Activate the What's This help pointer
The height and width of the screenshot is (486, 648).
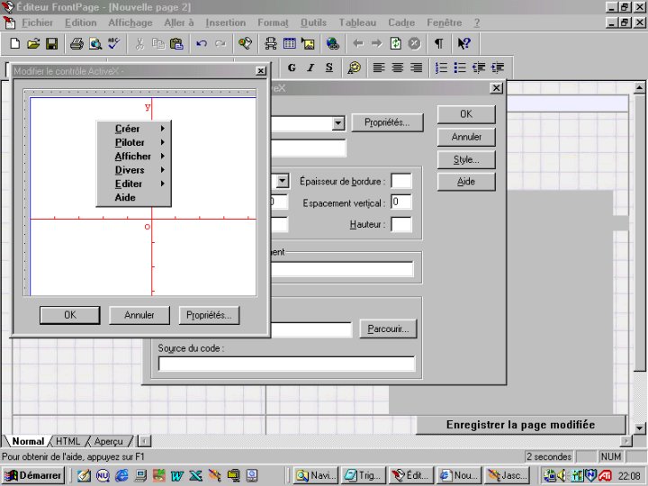[x=463, y=43]
